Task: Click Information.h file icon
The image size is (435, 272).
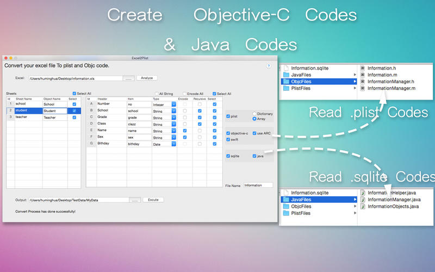Action: (x=362, y=68)
